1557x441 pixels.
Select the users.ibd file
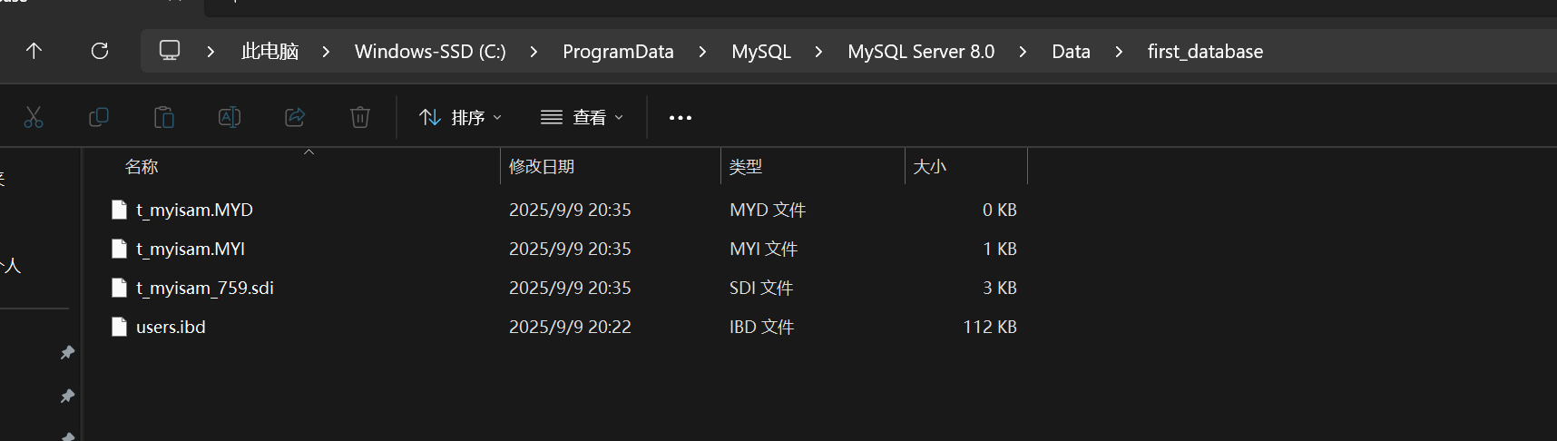(x=171, y=327)
